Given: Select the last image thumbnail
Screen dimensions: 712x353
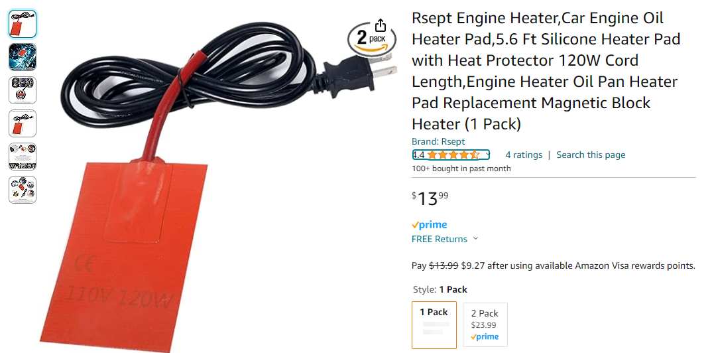Looking at the screenshot, I should 23,190.
